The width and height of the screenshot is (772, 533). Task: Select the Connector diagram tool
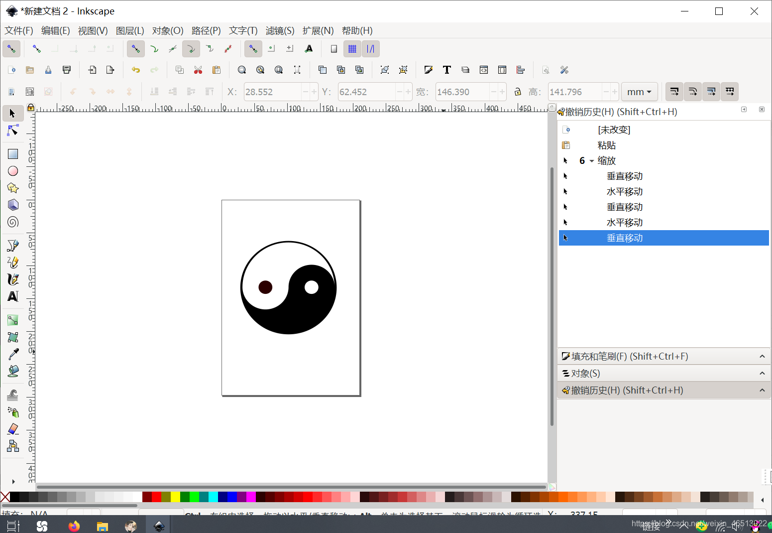point(12,446)
